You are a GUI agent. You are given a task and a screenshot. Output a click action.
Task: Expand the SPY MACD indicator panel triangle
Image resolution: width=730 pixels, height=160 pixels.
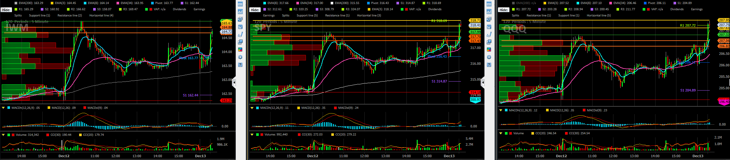[252, 108]
